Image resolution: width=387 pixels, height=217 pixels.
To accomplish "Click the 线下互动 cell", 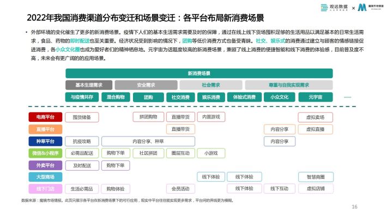I will click(x=280, y=189).
